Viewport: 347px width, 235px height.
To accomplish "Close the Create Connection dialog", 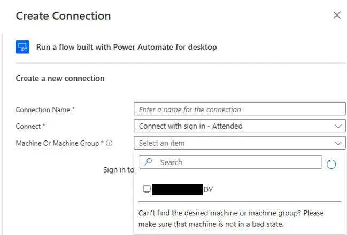I will (x=337, y=15).
